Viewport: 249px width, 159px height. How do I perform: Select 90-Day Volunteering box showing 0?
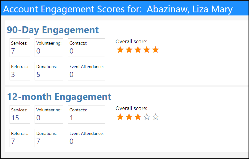(49, 48)
